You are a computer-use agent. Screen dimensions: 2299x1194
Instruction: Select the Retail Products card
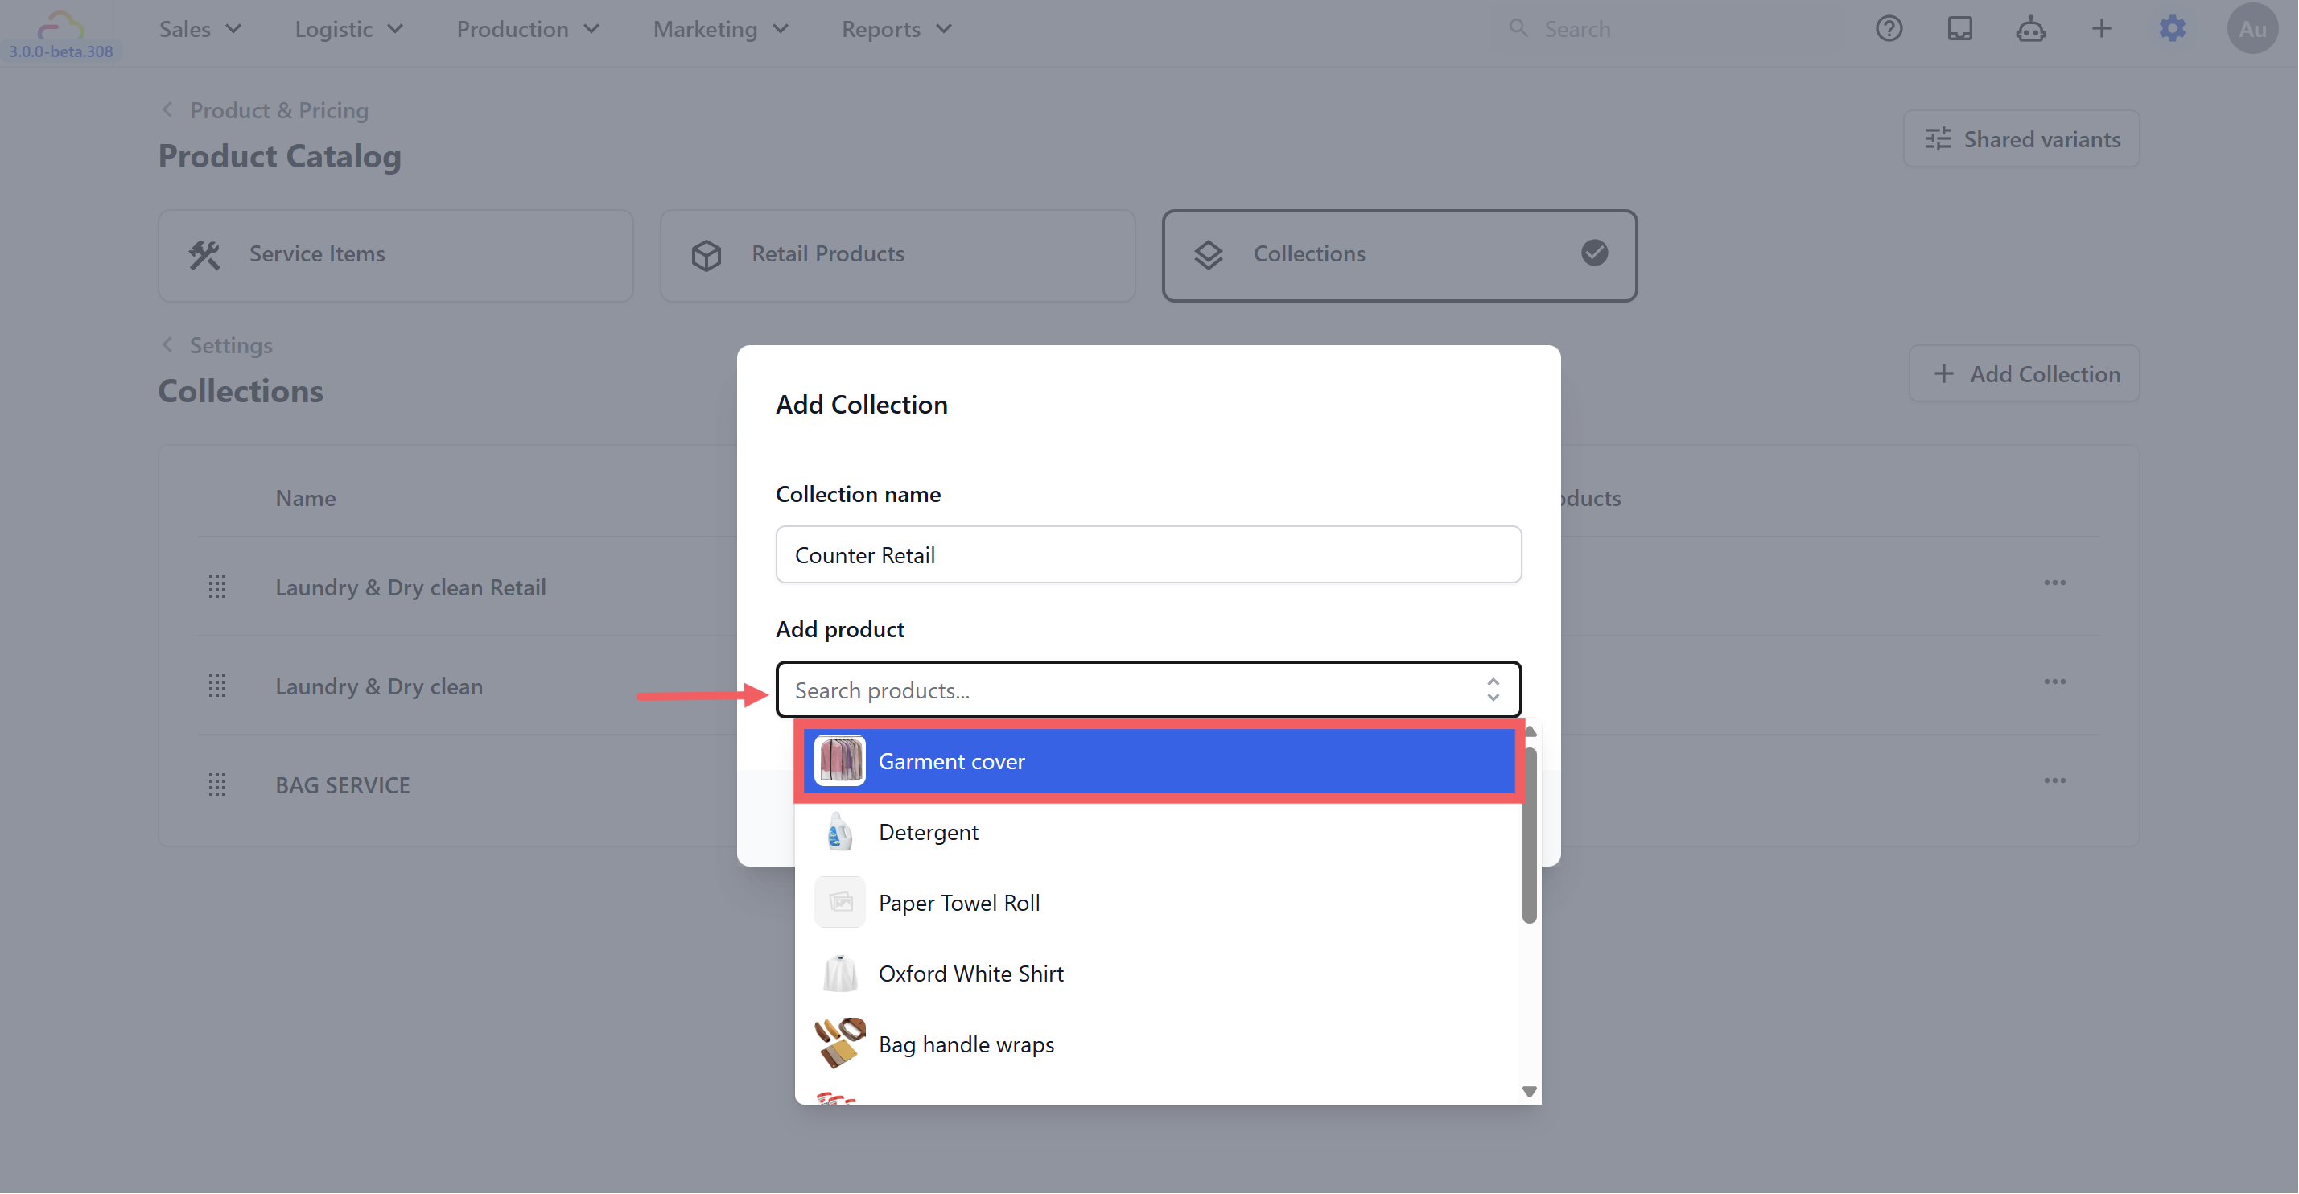pyautogui.click(x=897, y=255)
